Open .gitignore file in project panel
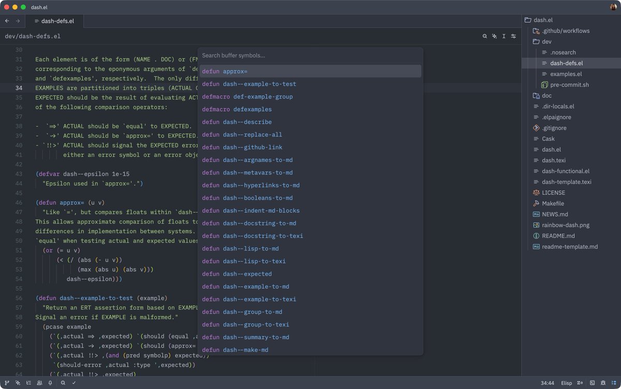 (x=571, y=128)
